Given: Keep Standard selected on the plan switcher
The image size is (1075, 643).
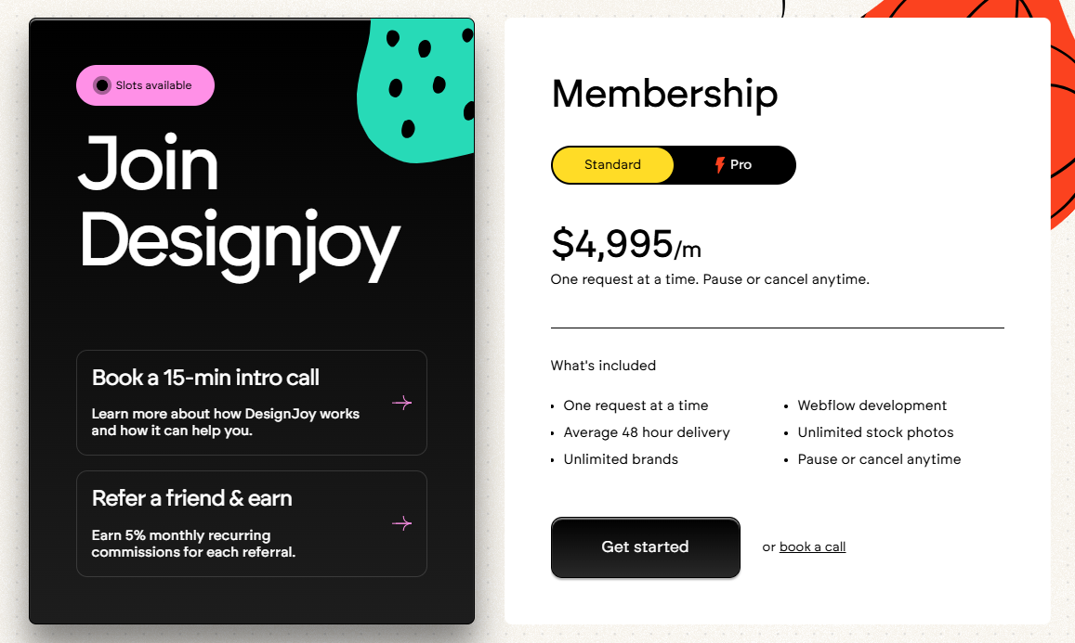Looking at the screenshot, I should coord(612,164).
